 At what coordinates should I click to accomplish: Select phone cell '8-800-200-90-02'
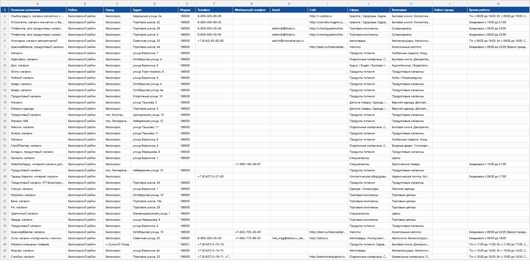(x=214, y=22)
